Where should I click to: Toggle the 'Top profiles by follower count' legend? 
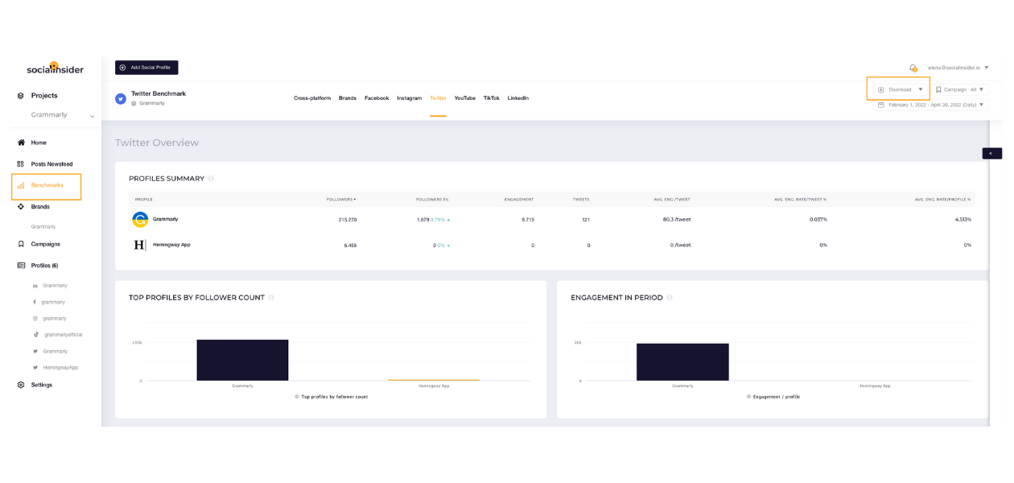pos(332,397)
